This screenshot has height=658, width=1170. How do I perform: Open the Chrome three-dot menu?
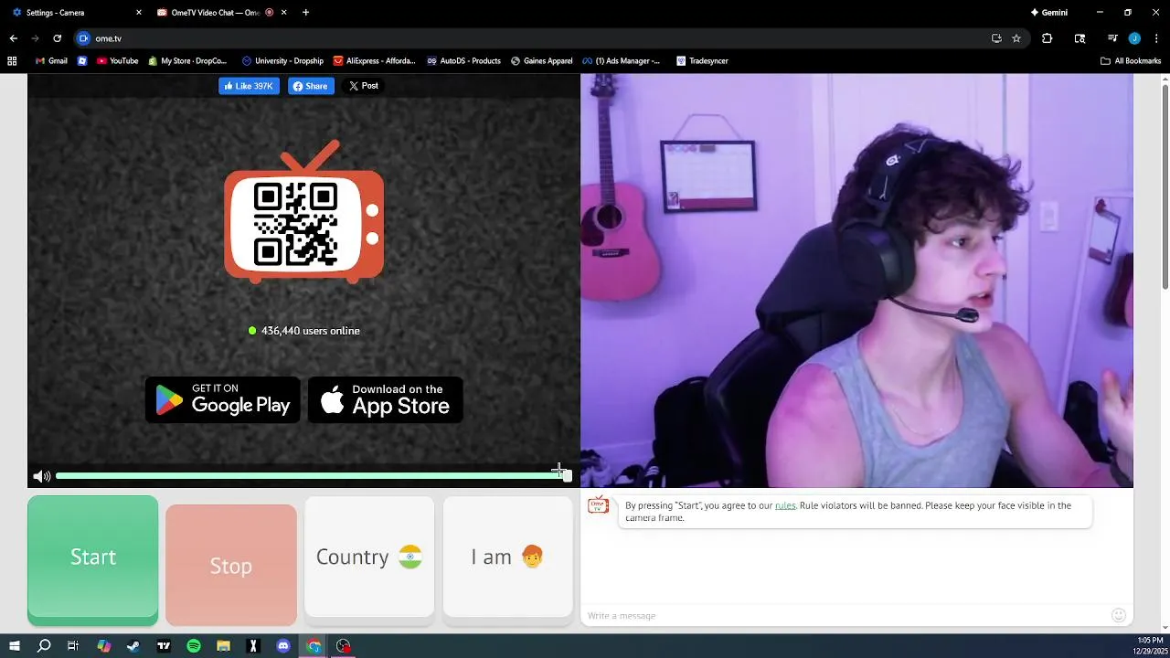tap(1156, 38)
